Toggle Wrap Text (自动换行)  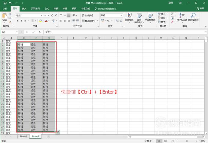coord(88,16)
